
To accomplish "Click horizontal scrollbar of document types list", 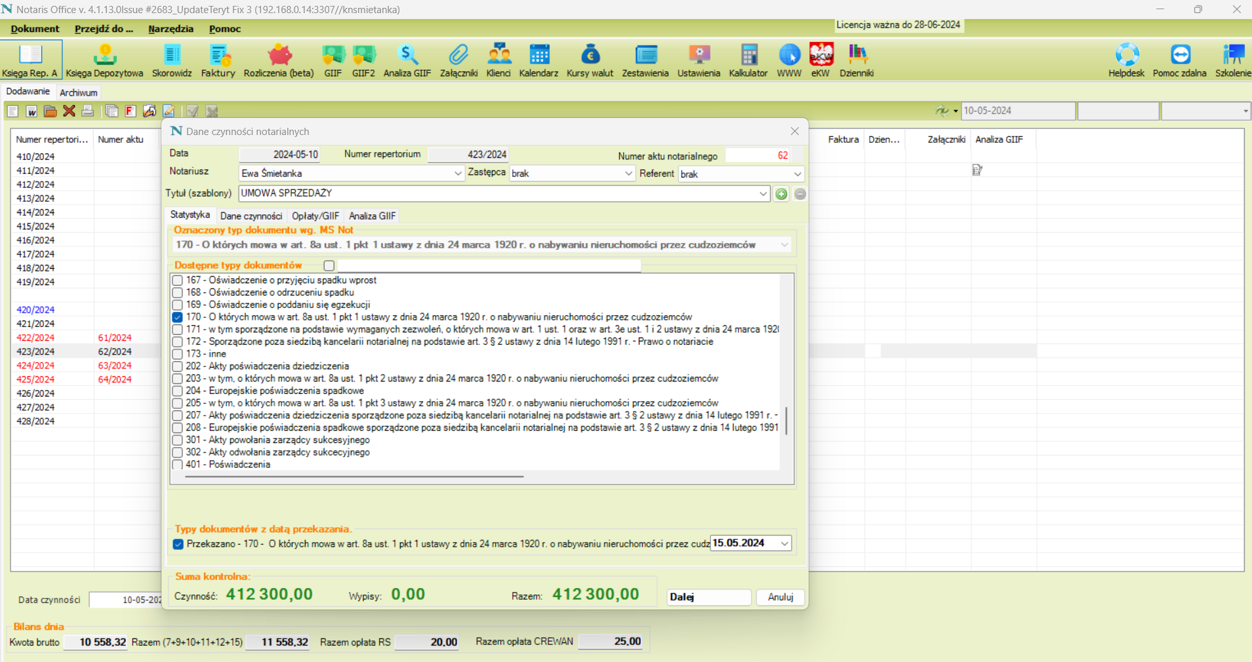I will pos(354,477).
